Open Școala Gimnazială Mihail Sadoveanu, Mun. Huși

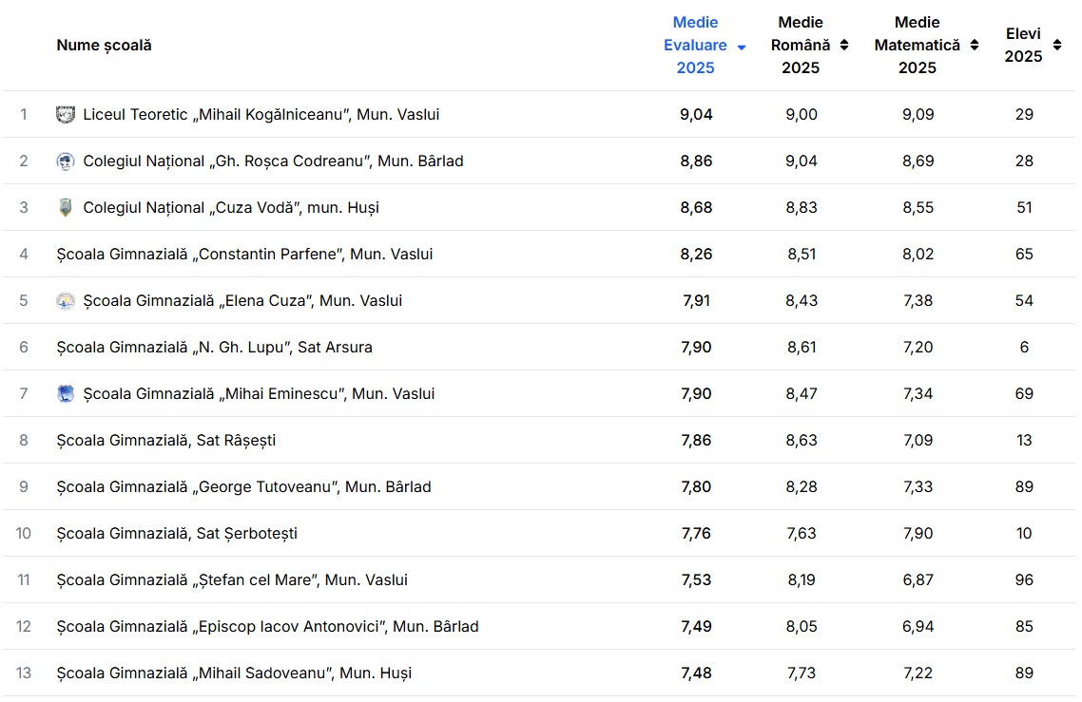pos(234,674)
